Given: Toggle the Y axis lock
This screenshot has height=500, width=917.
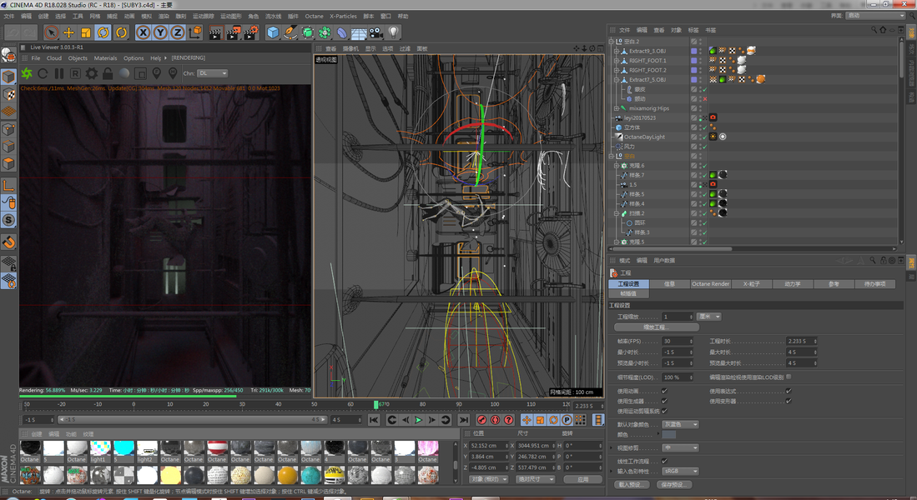Looking at the screenshot, I should pos(160,32).
